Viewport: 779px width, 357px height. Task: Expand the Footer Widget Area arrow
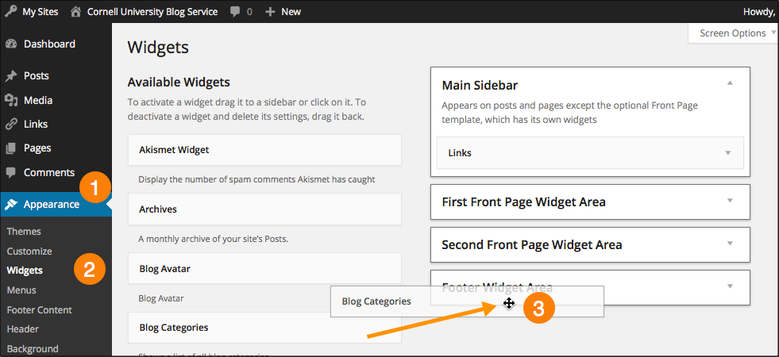point(730,286)
